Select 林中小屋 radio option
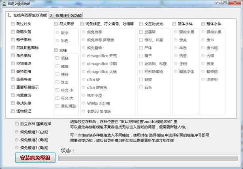The height and width of the screenshot is (169, 243). [x=83, y=95]
